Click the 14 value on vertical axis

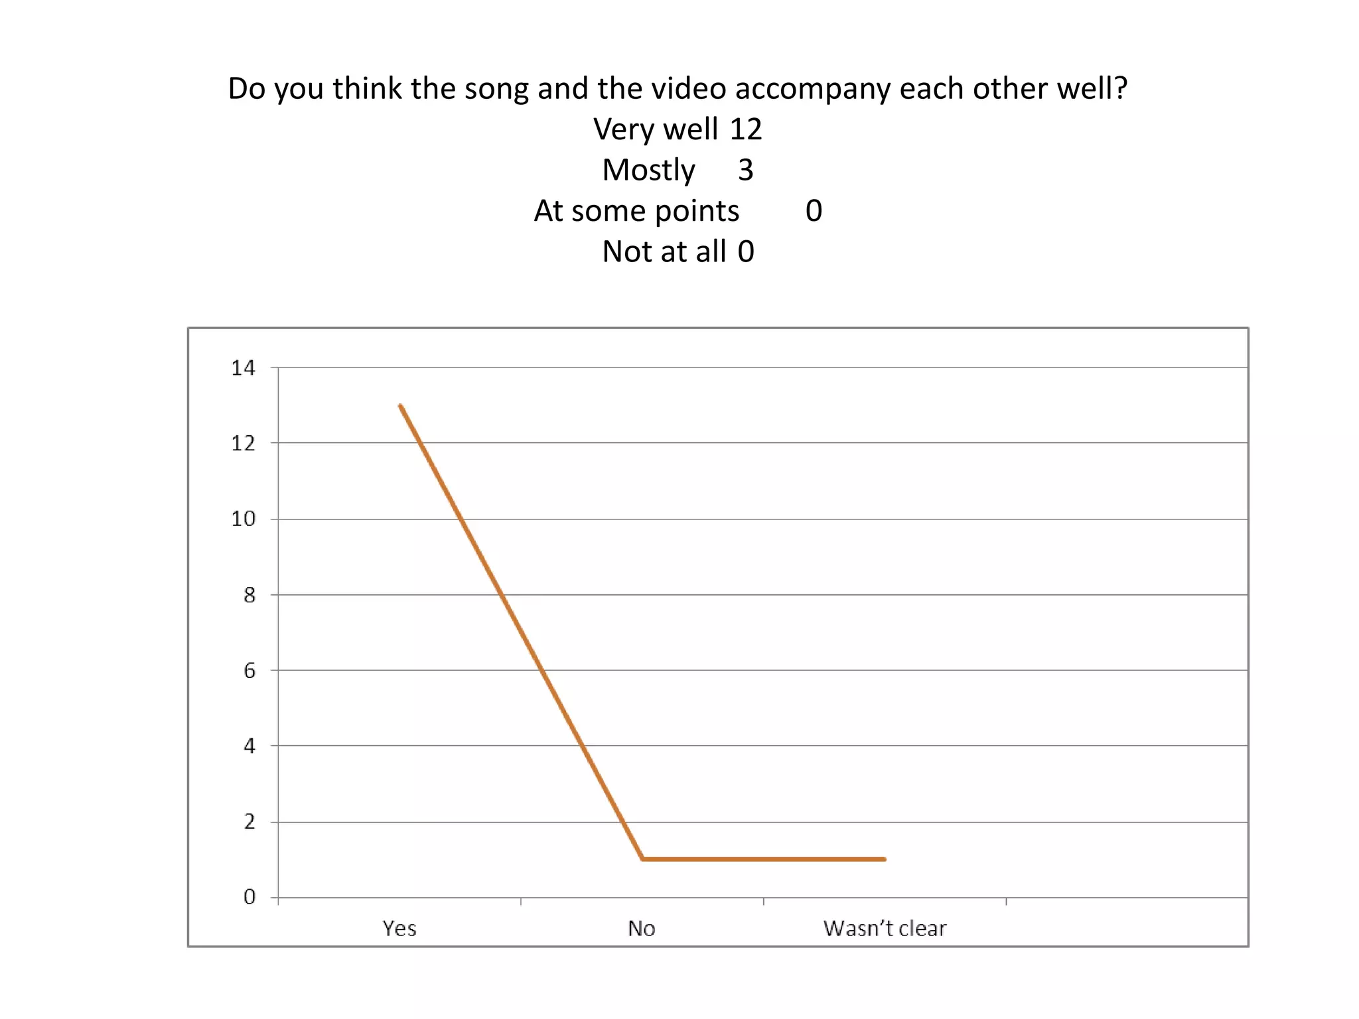[243, 368]
